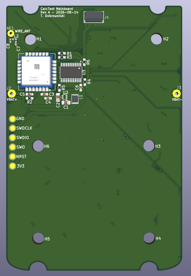Click the L1 inductor
This screenshot has height=276, width=191.
(75, 99)
